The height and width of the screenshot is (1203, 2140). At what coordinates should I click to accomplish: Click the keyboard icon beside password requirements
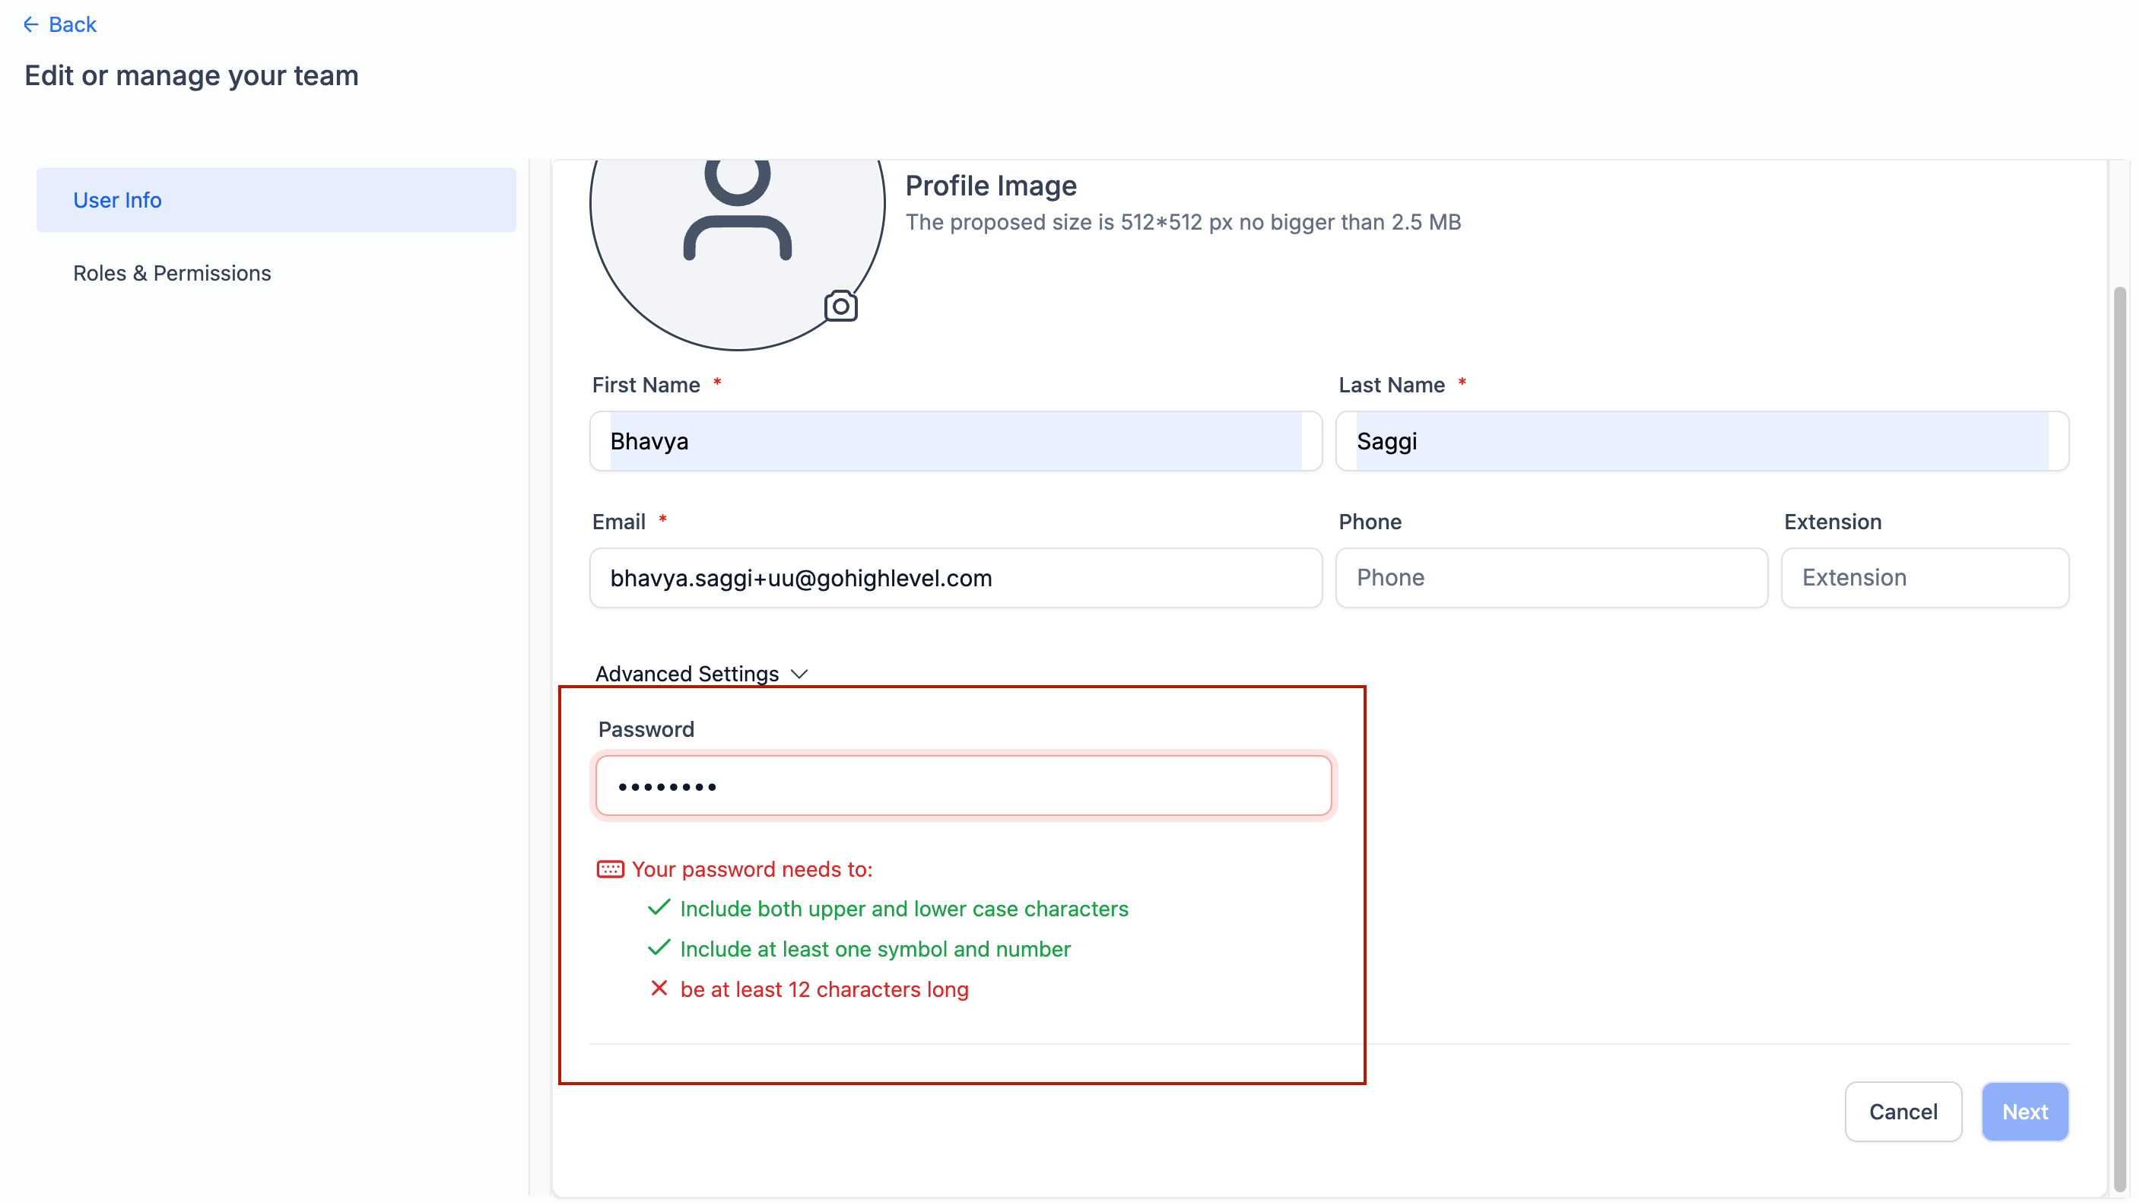click(611, 870)
